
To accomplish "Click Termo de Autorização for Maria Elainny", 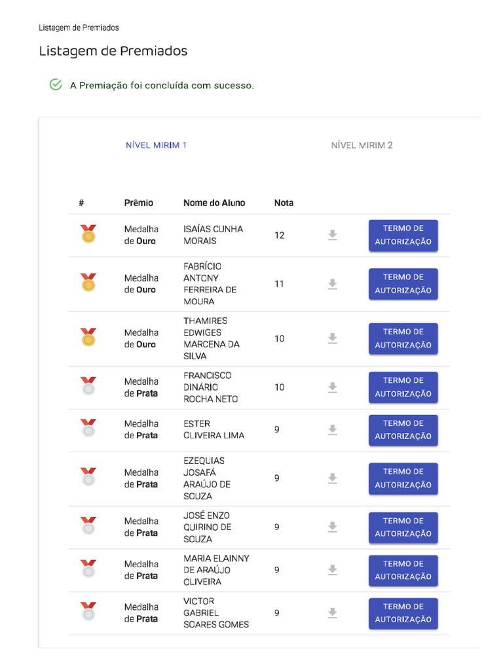I will coord(403,570).
